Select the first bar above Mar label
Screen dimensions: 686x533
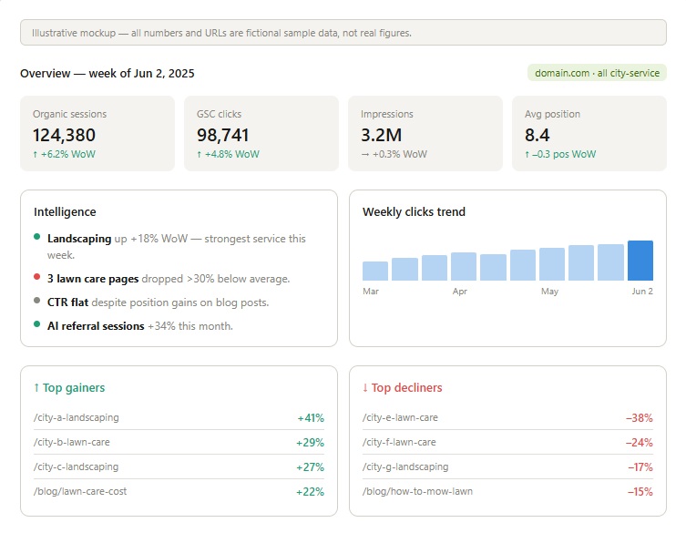coord(375,271)
